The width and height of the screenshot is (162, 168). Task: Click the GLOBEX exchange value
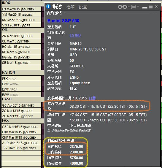pos(77,66)
